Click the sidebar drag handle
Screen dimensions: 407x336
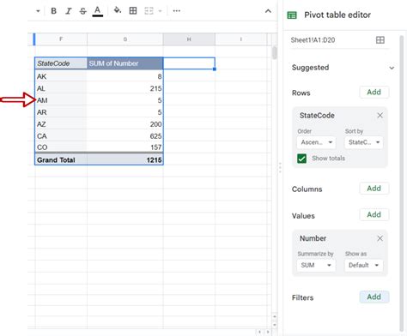click(280, 168)
